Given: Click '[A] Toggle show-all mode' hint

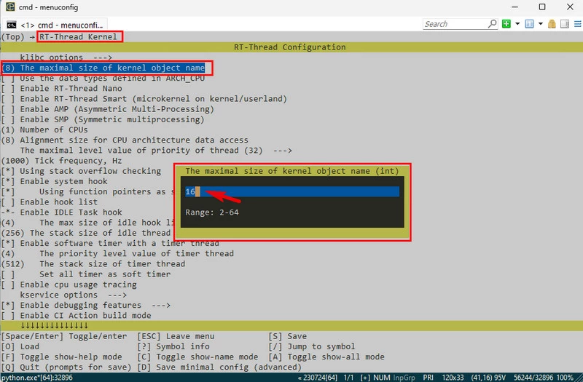Looking at the screenshot, I should point(326,357).
